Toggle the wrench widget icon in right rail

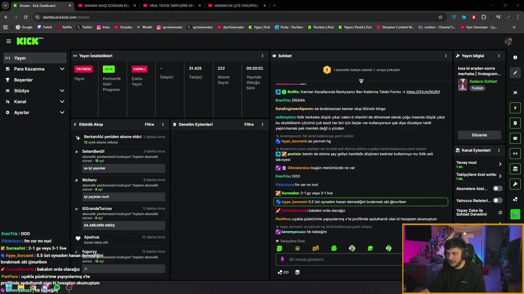coord(515,184)
